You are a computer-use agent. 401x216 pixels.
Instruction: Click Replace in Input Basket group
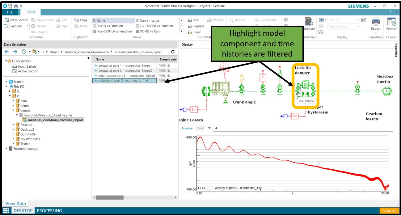[196, 26]
